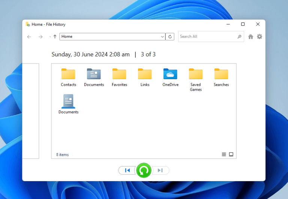
Task: Close the File History window
Action: point(258,24)
